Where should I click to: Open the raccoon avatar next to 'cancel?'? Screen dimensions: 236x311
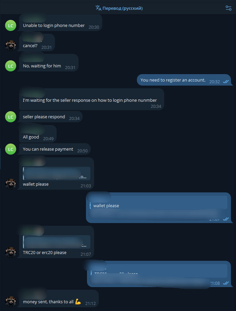pyautogui.click(x=10, y=45)
